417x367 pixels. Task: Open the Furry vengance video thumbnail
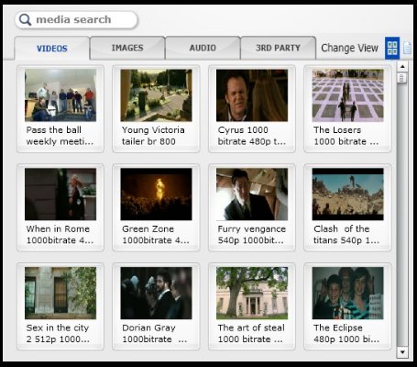[252, 195]
